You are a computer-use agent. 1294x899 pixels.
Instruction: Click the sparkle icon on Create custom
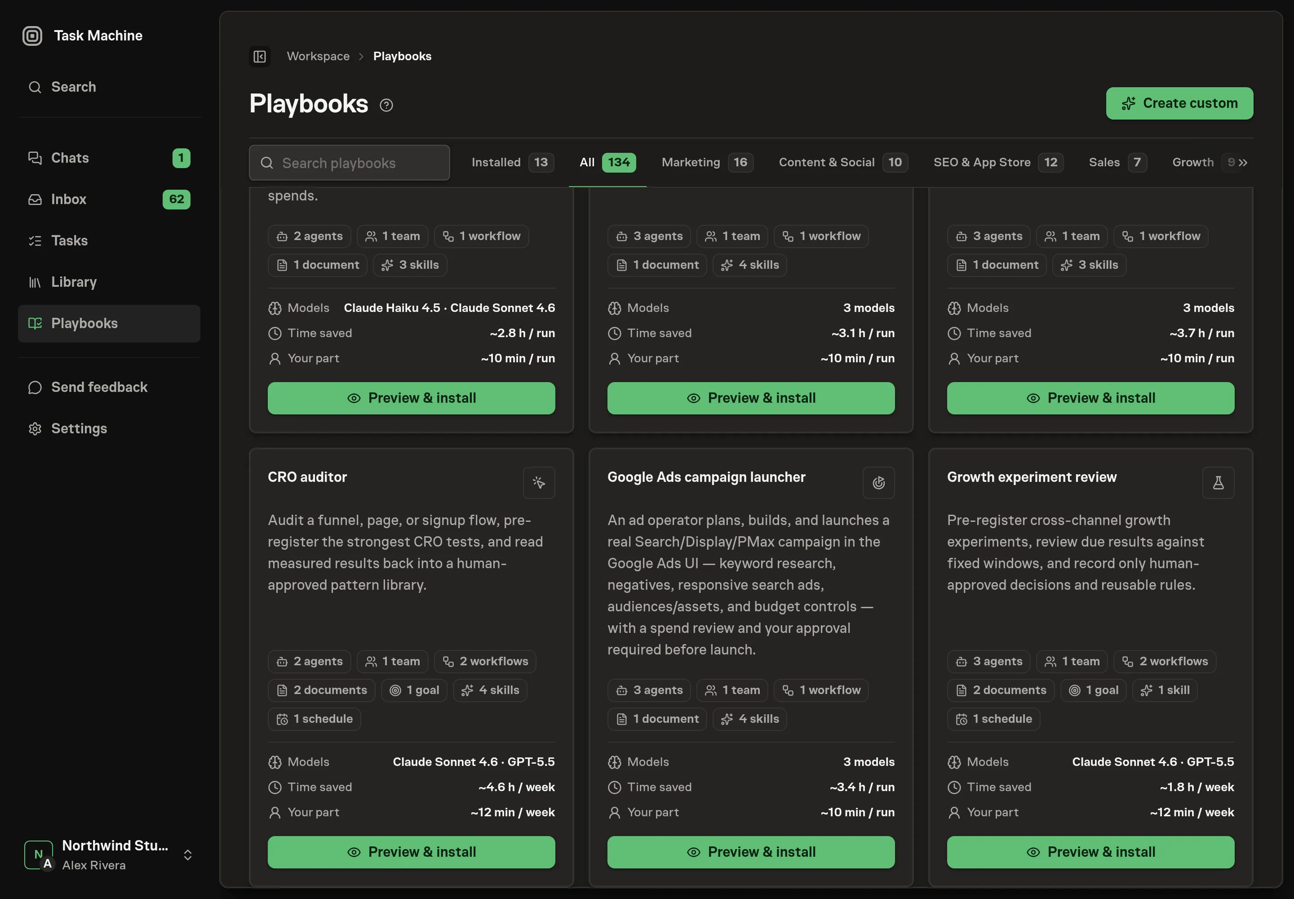click(1129, 104)
